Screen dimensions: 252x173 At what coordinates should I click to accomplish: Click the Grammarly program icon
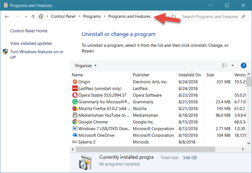75,102
